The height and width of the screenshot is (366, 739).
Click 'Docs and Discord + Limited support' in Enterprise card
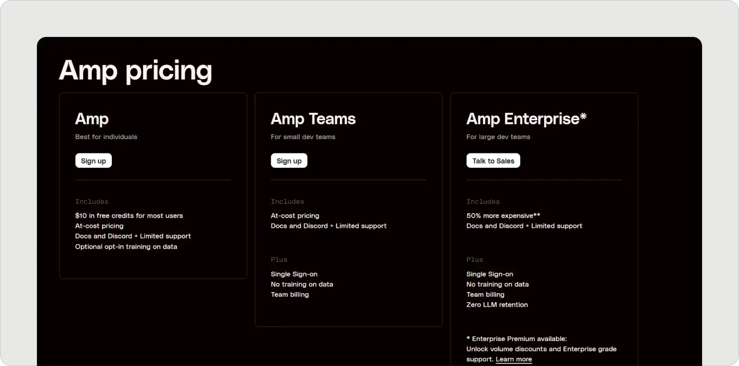[524, 226]
